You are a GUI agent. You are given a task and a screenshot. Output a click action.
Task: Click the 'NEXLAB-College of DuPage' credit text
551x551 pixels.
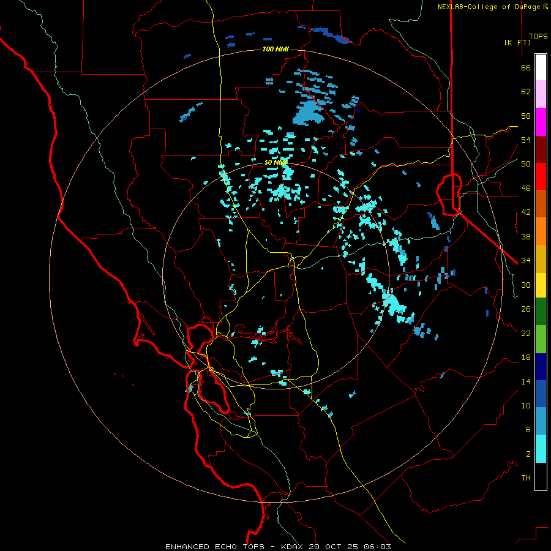pyautogui.click(x=490, y=7)
